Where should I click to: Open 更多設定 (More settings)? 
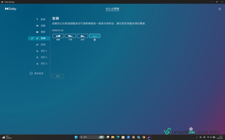pos(37,73)
